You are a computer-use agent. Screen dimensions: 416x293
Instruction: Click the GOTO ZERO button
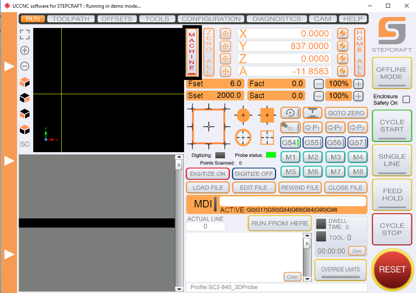[x=346, y=113]
